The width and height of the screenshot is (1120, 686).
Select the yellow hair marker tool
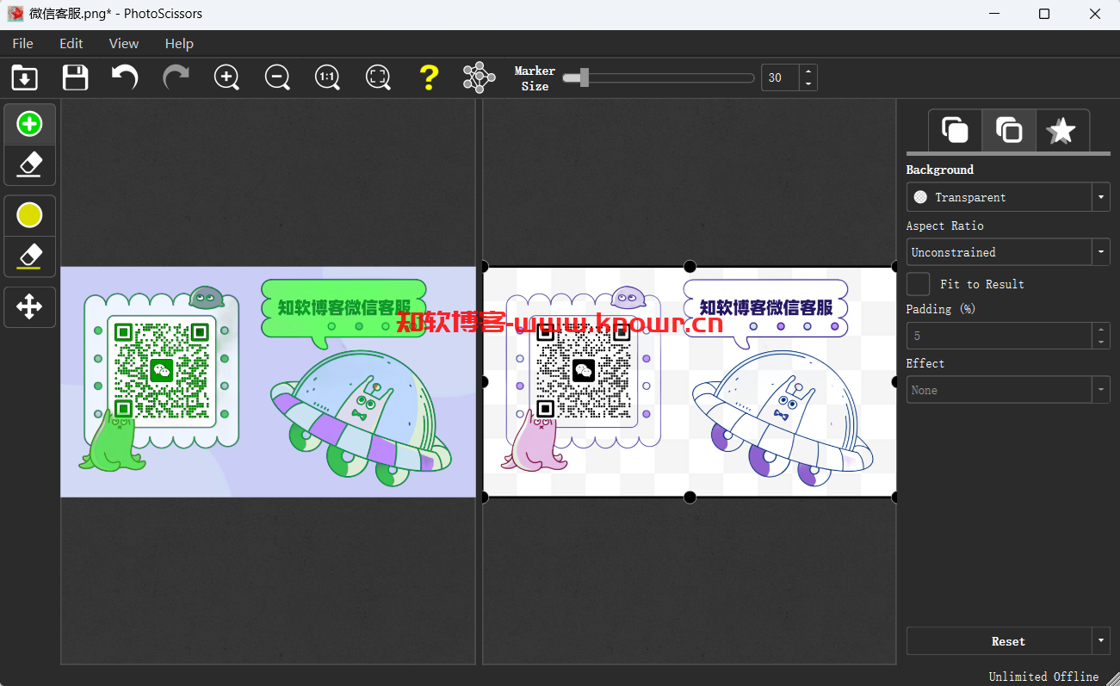click(30, 216)
